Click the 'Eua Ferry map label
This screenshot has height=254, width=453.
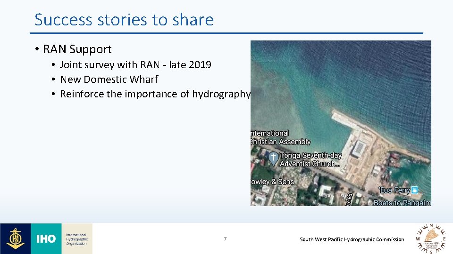[x=394, y=190]
